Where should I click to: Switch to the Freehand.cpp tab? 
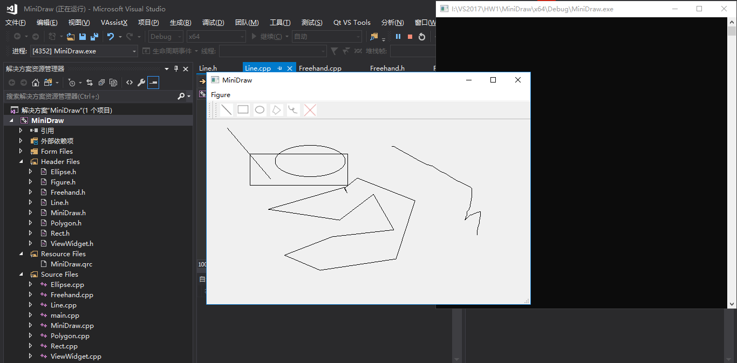tap(320, 69)
